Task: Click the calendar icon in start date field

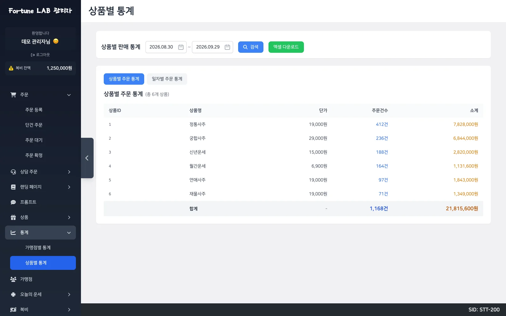Action: [x=181, y=47]
